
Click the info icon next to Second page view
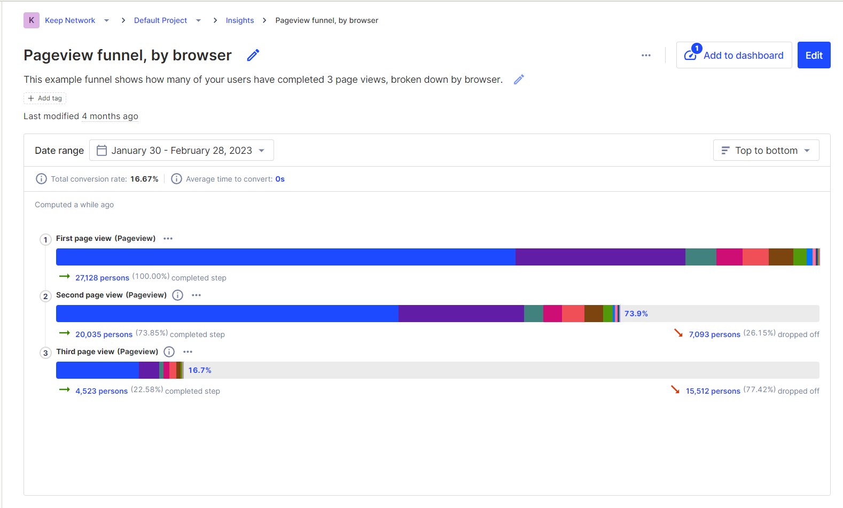177,295
